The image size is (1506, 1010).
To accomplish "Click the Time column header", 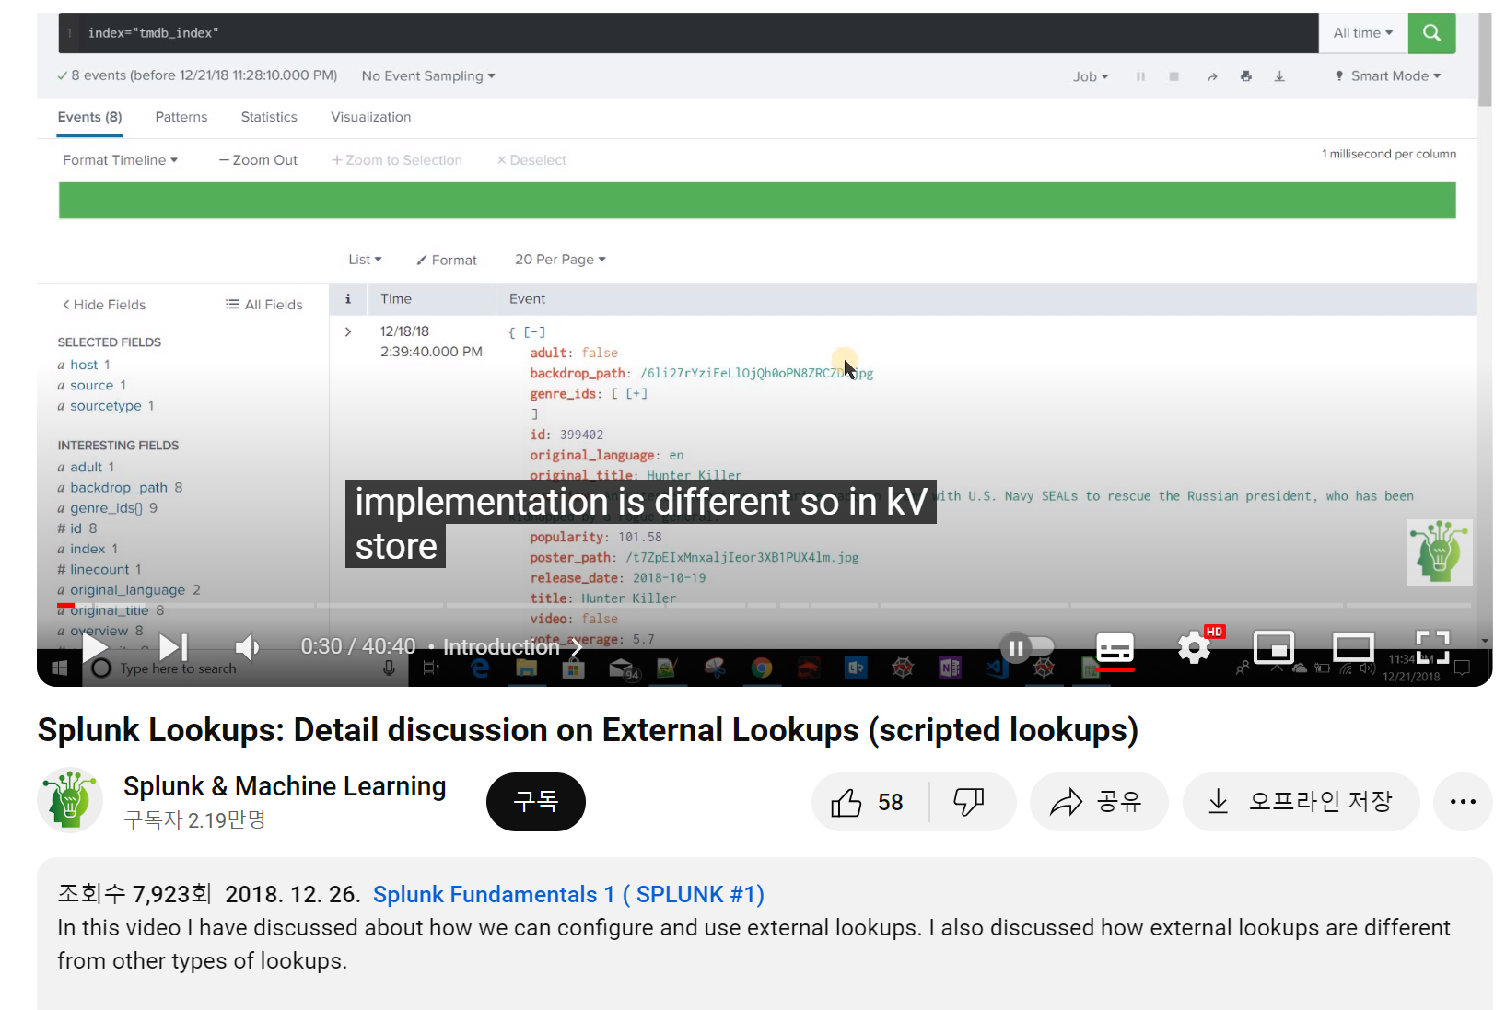I will [396, 299].
